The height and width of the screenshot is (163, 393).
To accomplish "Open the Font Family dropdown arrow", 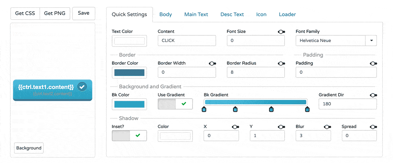I will click(x=371, y=41).
